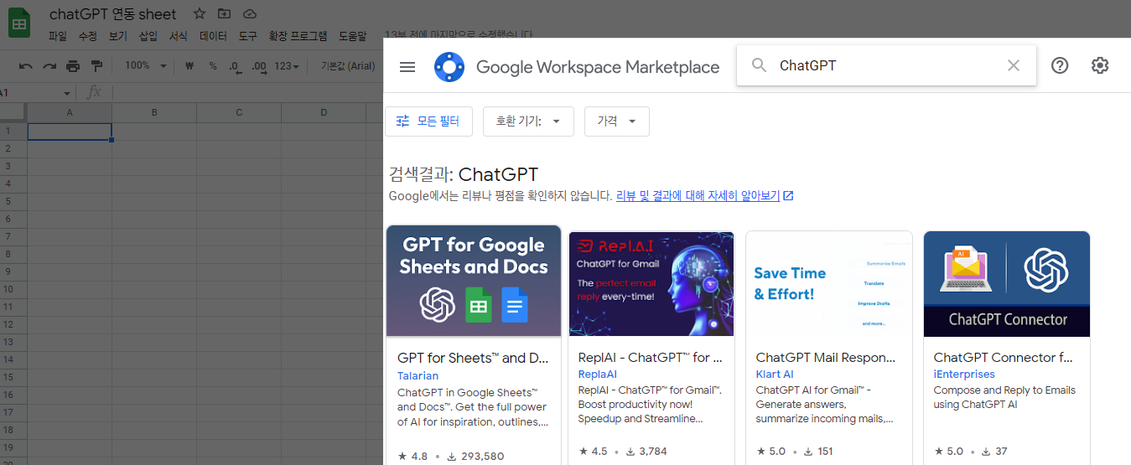This screenshot has height=465, width=1131.
Task: Click the GPT for Sheets™ and D... title
Action: [473, 358]
